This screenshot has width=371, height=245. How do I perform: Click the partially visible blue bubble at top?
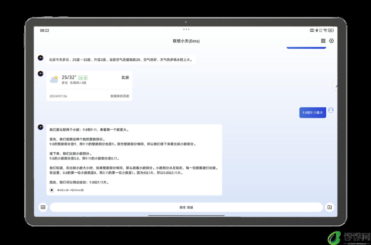(x=306, y=47)
